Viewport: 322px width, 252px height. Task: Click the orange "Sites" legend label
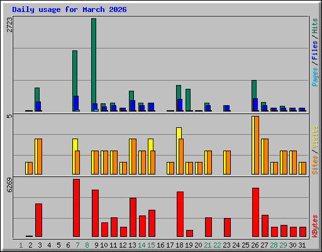click(x=315, y=165)
